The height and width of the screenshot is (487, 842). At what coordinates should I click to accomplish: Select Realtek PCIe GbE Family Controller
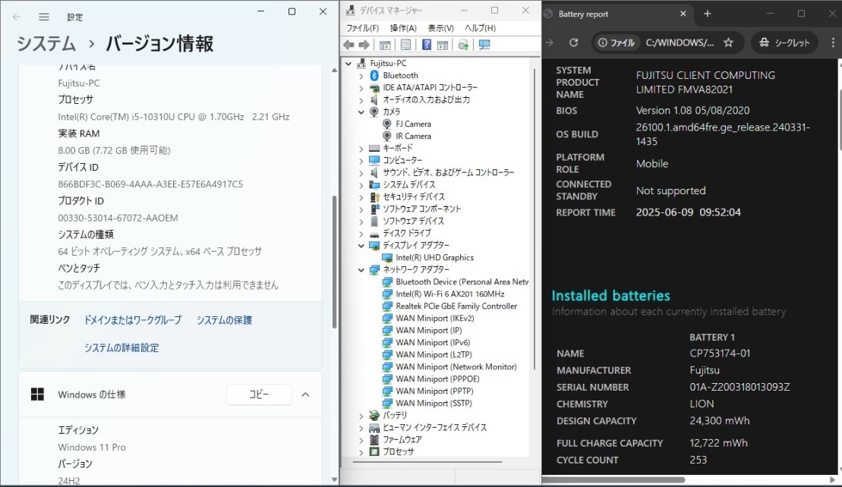(456, 306)
